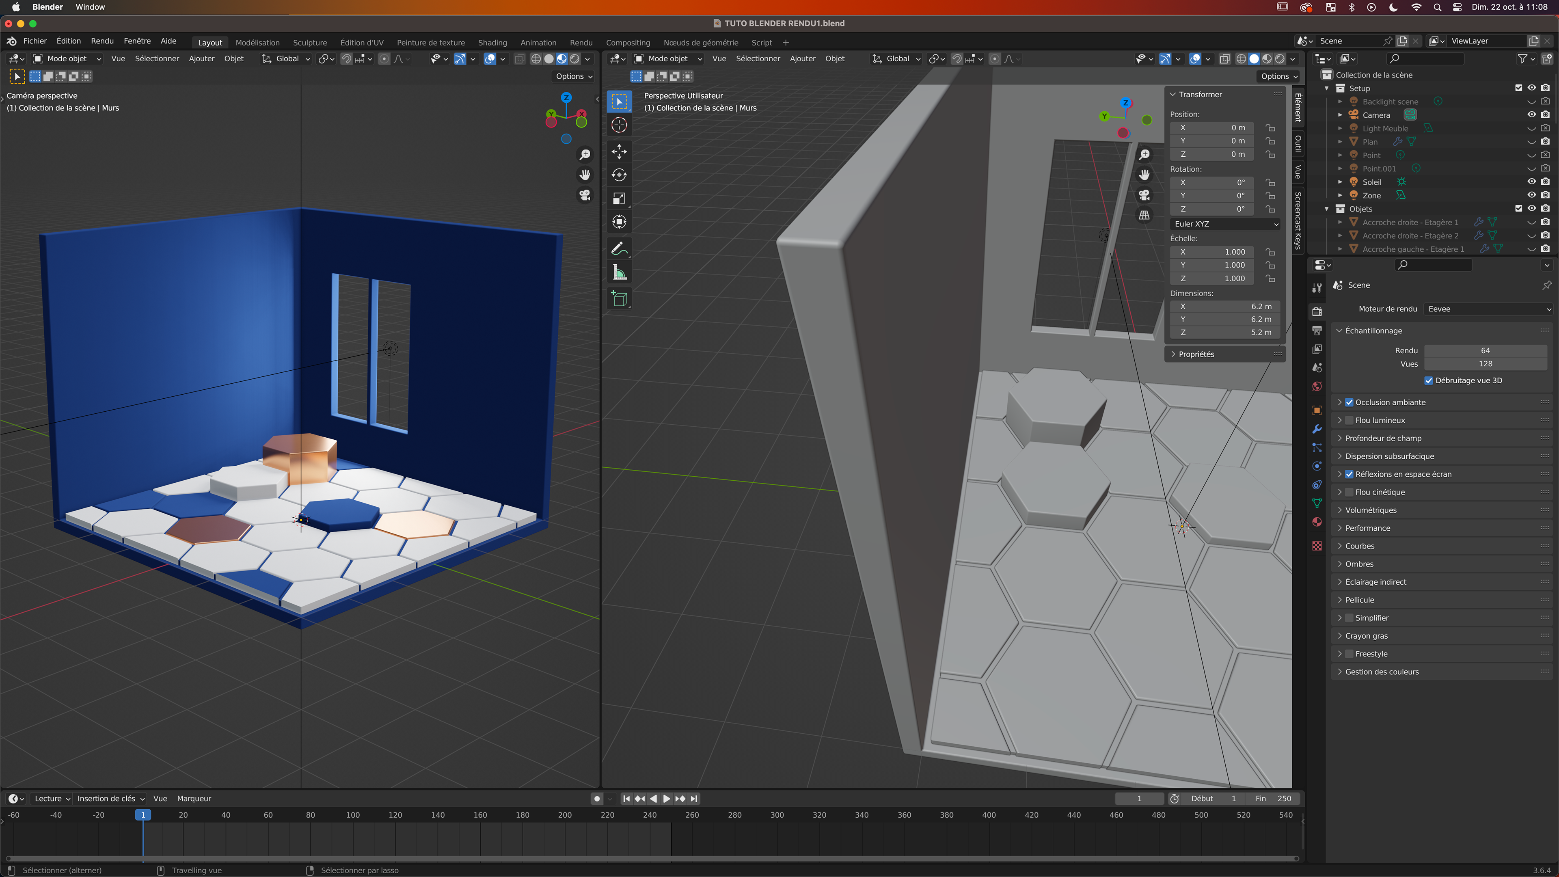Open Moteur de rendu Eevee dropdown
Viewport: 1559px width, 877px height.
tap(1490, 309)
